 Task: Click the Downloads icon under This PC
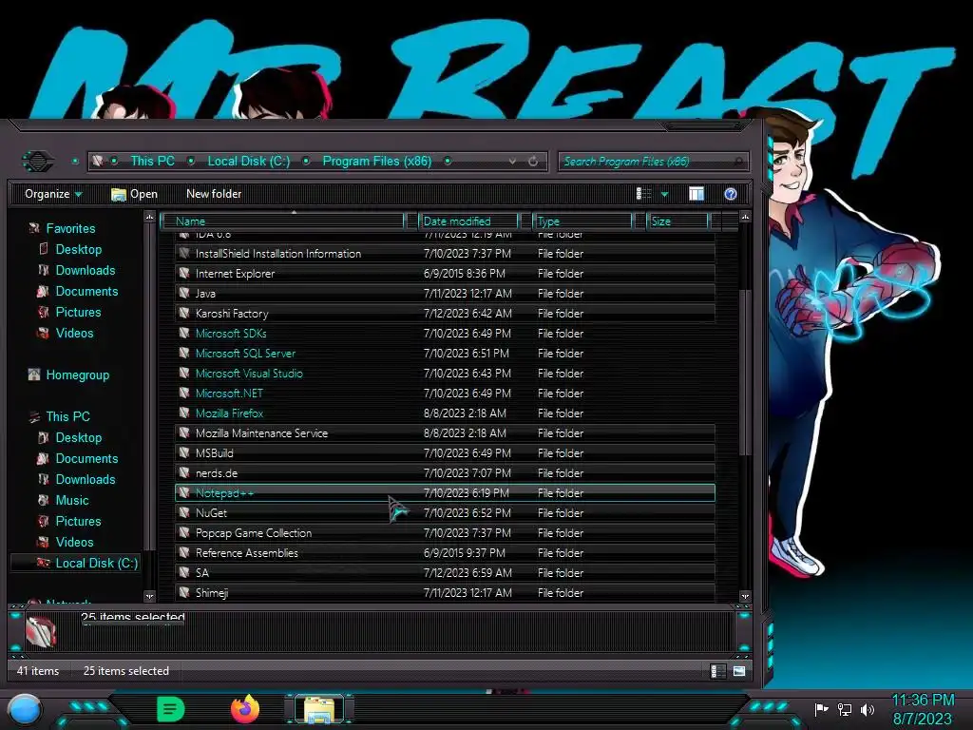43,479
